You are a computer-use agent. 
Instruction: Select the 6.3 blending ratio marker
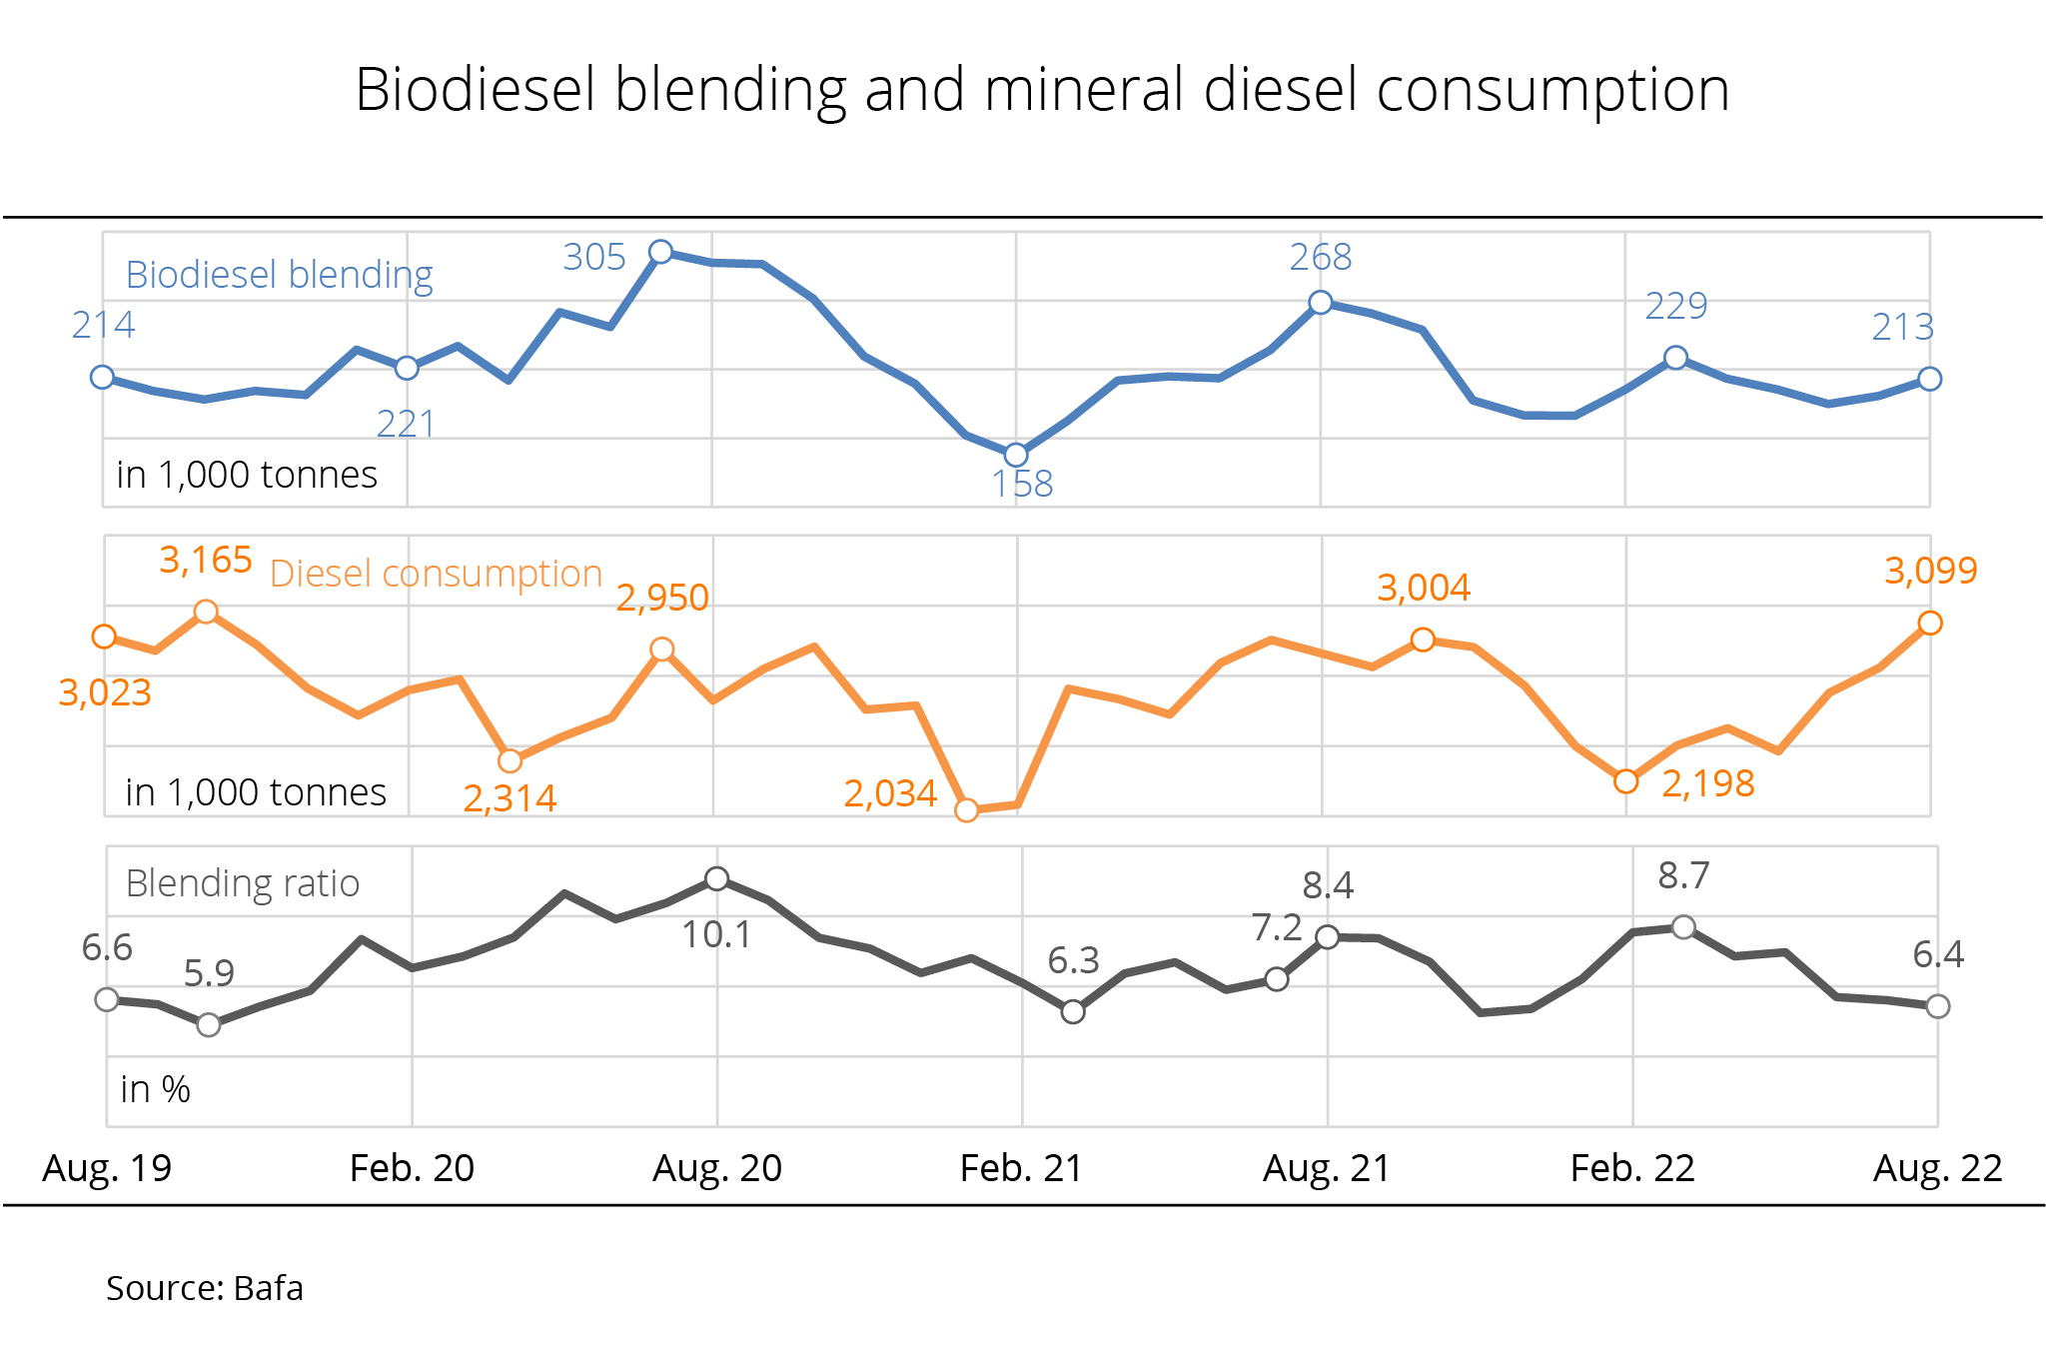point(1073,1011)
